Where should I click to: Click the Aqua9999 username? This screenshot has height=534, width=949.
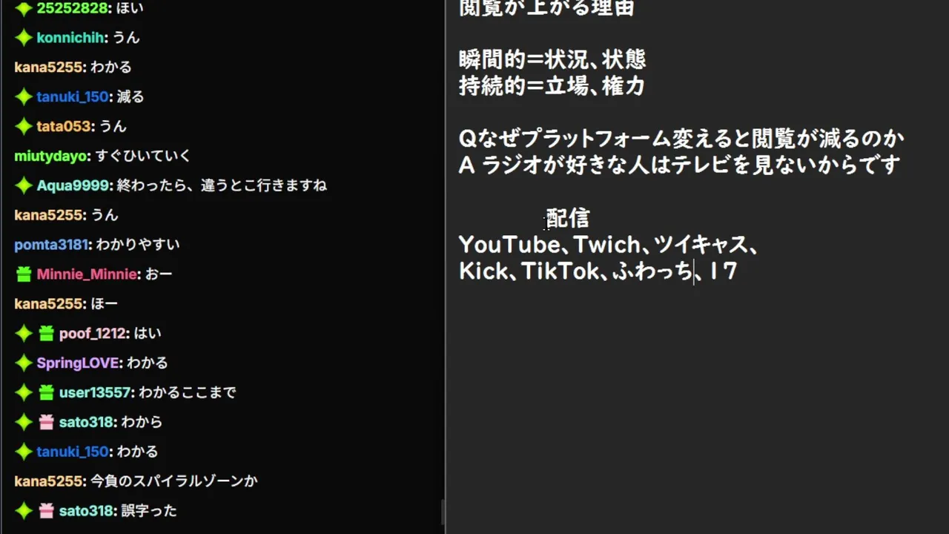[x=73, y=185]
